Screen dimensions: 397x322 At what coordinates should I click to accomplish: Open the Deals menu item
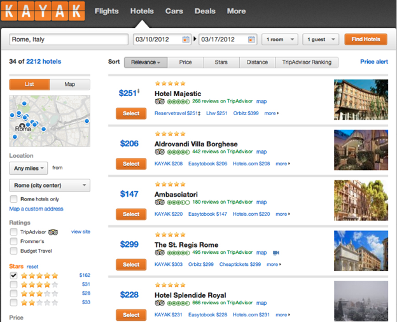pyautogui.click(x=205, y=11)
